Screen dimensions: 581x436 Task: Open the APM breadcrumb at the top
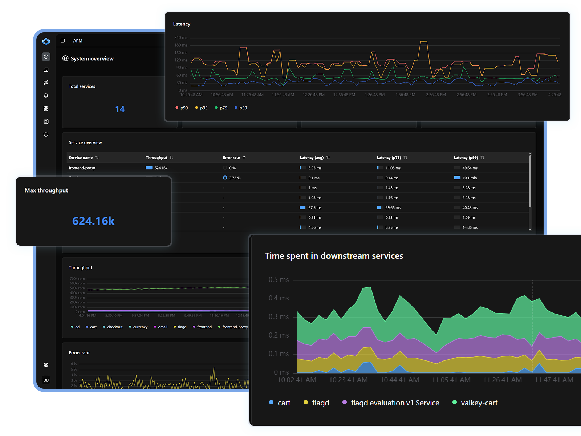(78, 41)
